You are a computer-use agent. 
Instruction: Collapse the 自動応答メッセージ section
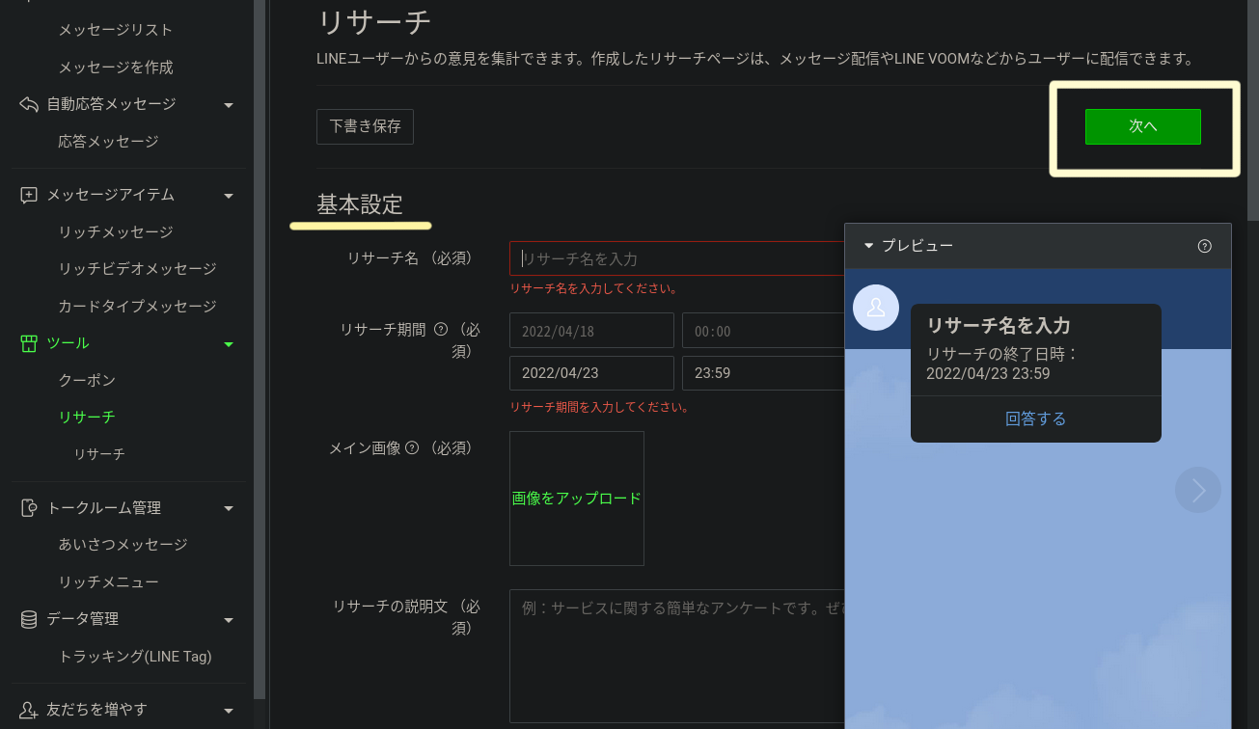coord(229,104)
